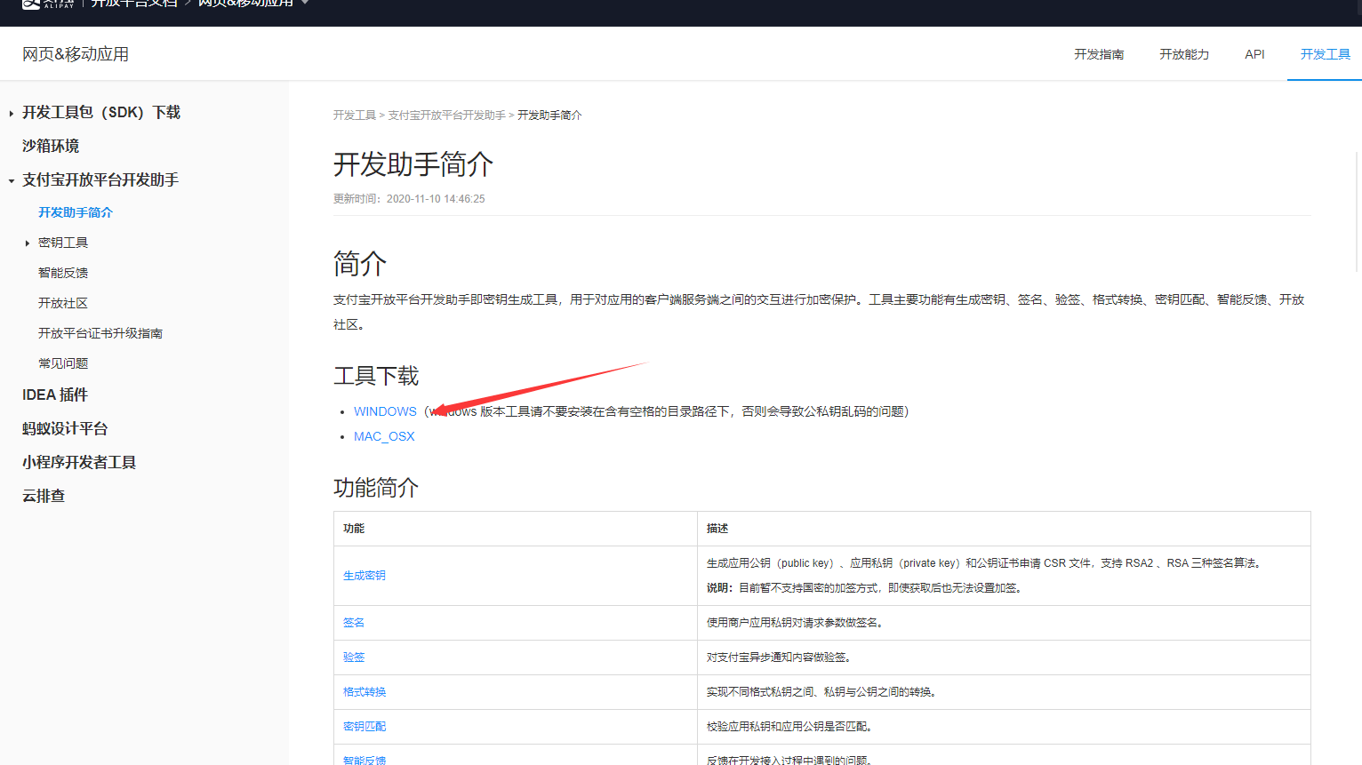Viewport: 1362px width, 765px height.
Task: Click the 更新时间 2020-11-10 timestamp
Action: [x=409, y=199]
